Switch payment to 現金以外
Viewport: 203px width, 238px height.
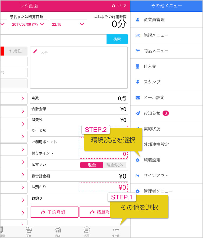click(x=115, y=165)
